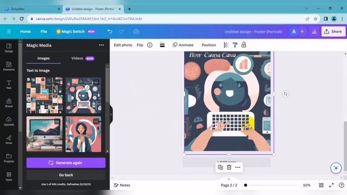The height and width of the screenshot is (195, 347).
Task: Reload the browser page
Action: [22, 19]
